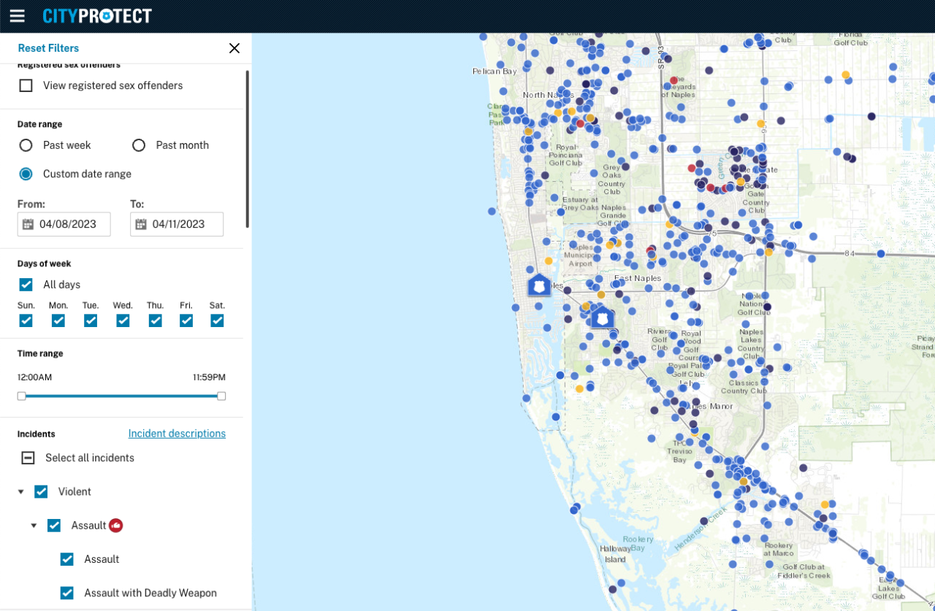Click the police agency badge near East Naples

(602, 318)
